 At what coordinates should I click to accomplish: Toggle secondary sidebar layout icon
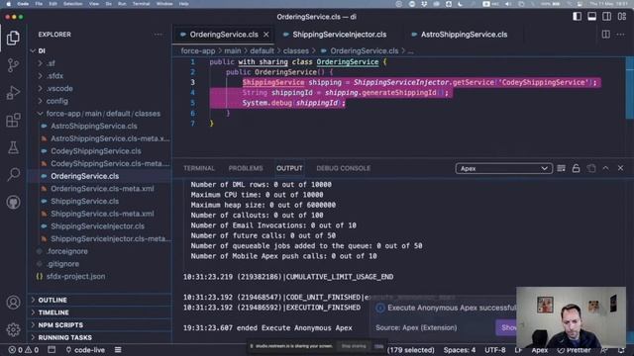tap(607, 17)
